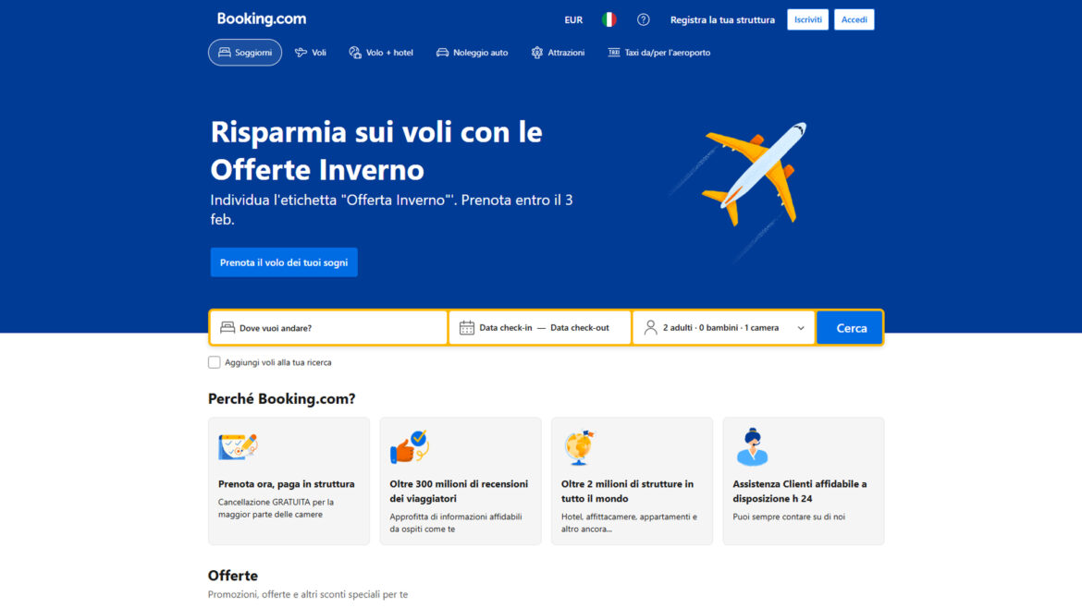Image resolution: width=1082 pixels, height=608 pixels.
Task: Click the person icon in guests field
Action: point(650,327)
